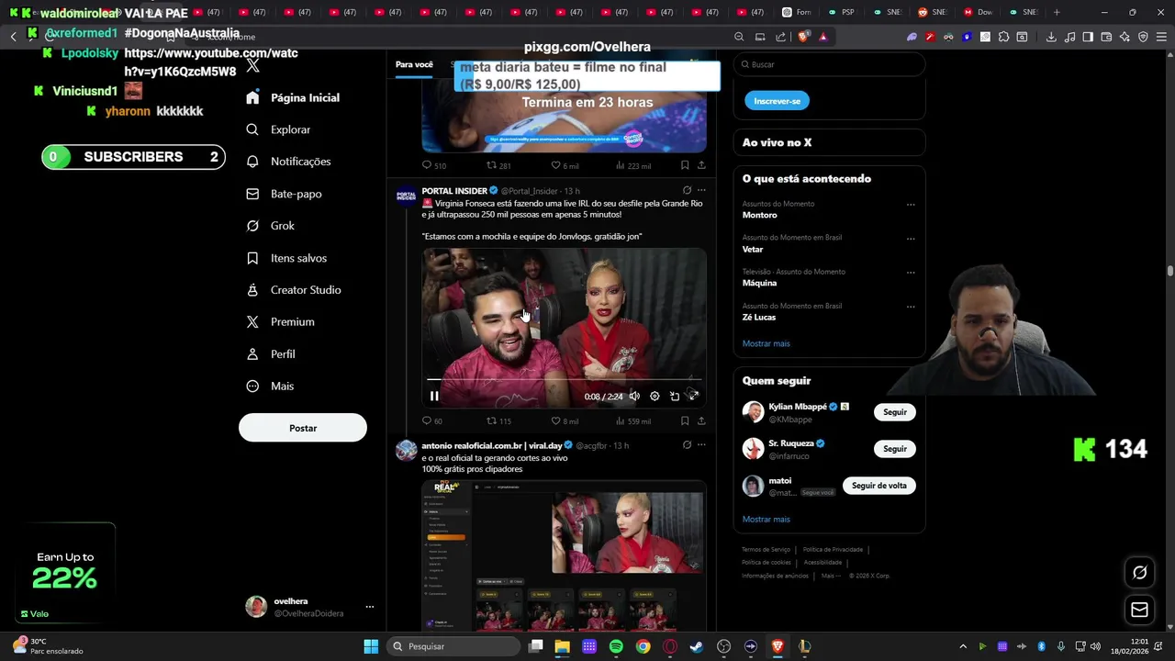Click Seguir de volta for matoi

tap(879, 486)
